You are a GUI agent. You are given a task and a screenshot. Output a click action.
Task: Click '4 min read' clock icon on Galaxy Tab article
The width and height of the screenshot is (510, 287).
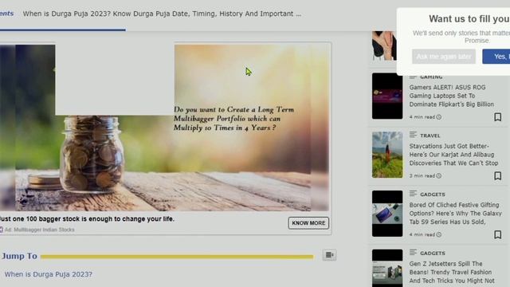[x=439, y=234]
